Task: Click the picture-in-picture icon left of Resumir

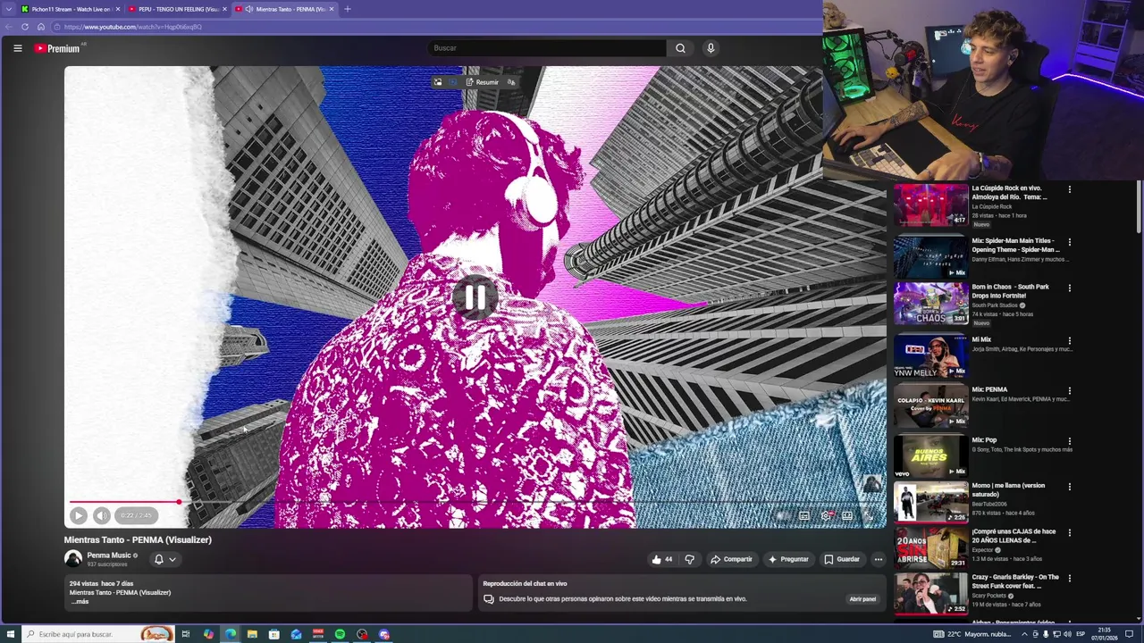Action: pyautogui.click(x=438, y=82)
